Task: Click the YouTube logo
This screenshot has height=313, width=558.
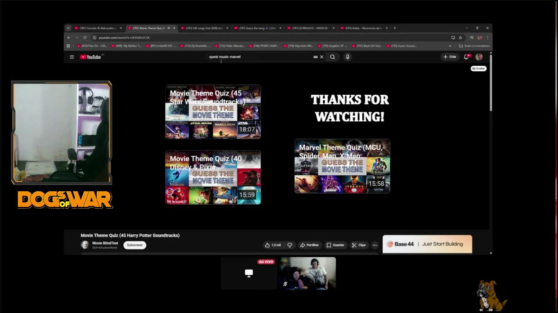Action: tap(91, 57)
